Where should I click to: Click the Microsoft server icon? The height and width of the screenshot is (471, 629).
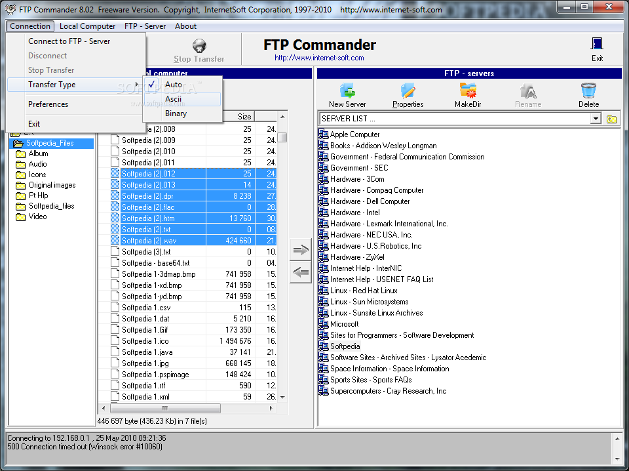tap(323, 323)
